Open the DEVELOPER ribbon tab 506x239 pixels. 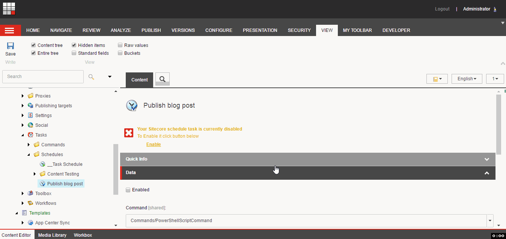pos(396,30)
